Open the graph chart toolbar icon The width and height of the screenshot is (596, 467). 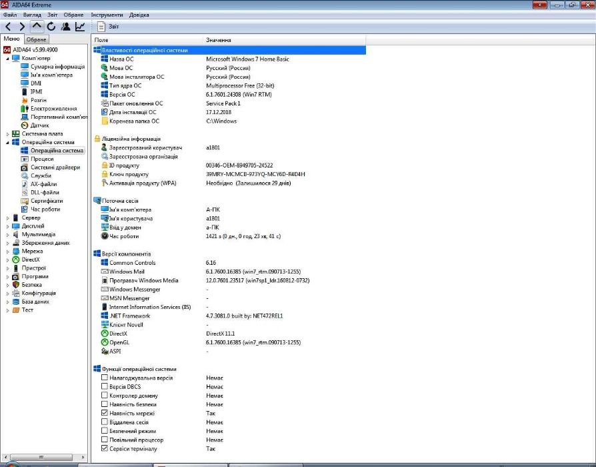click(x=80, y=27)
